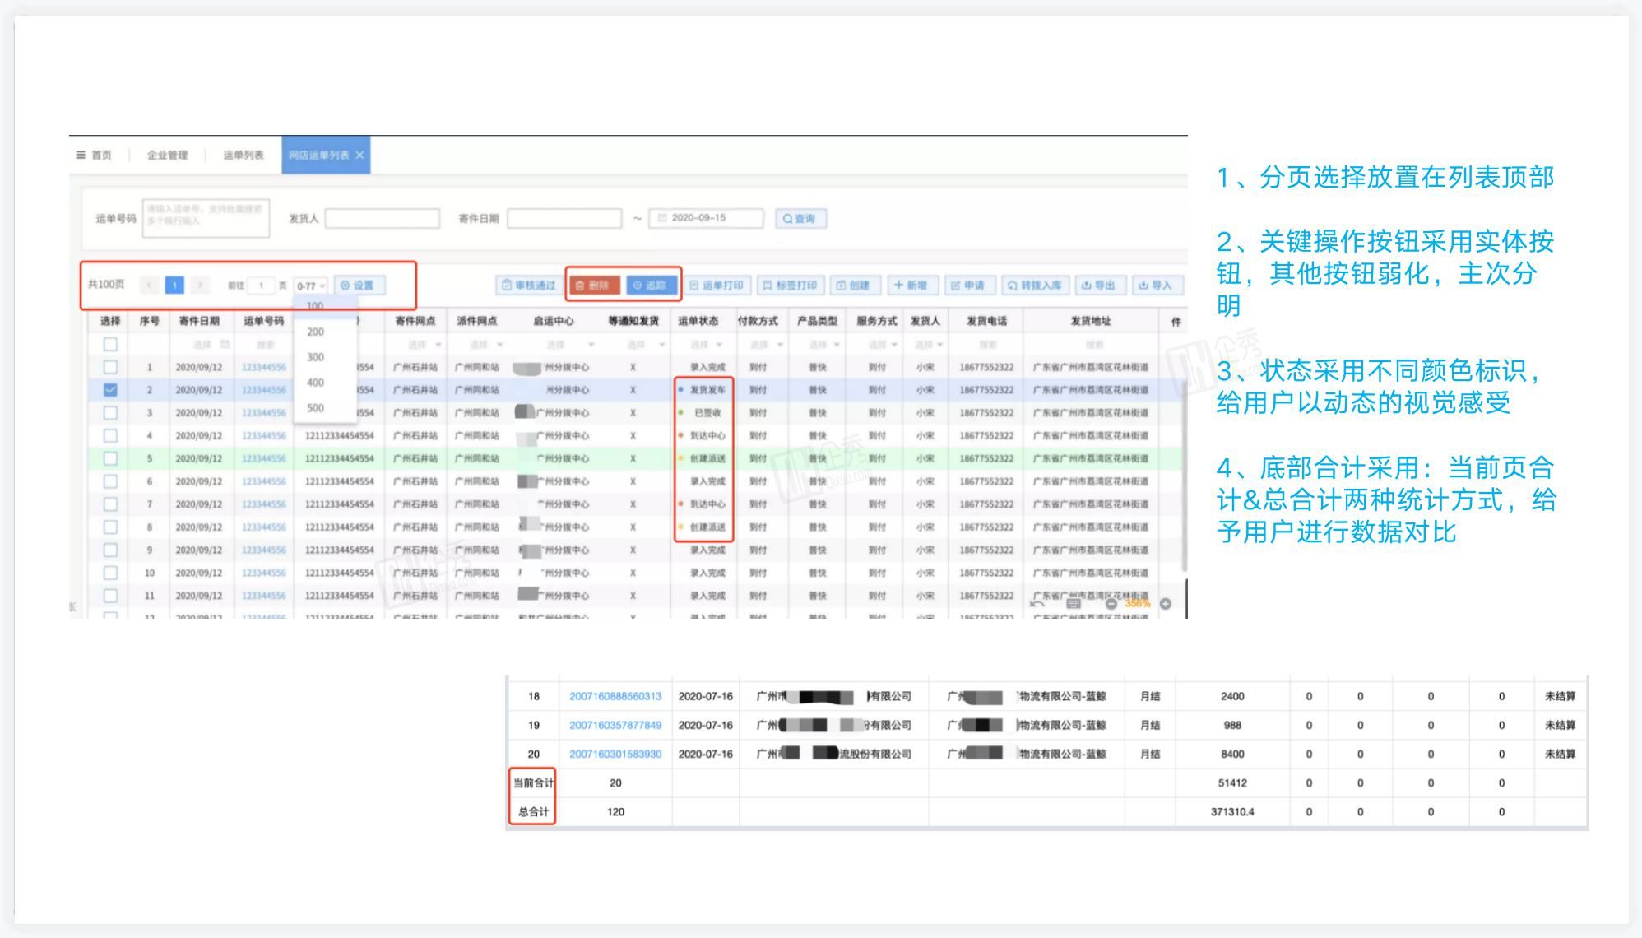Screen dimensions: 1642x938
Task: Switch to the 企业管理 tab
Action: [167, 155]
